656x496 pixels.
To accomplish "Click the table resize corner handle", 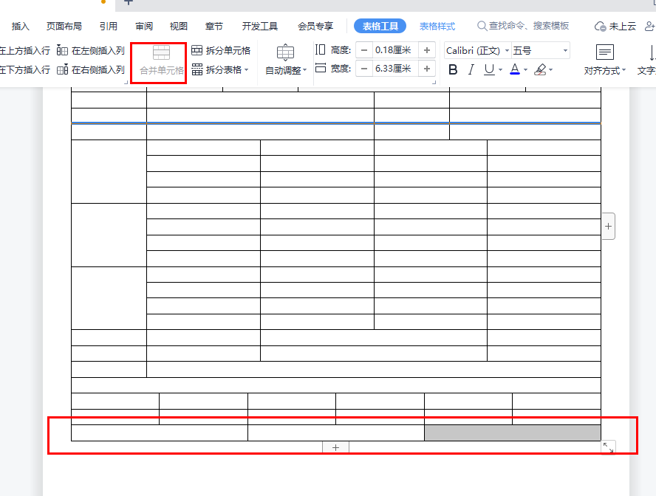I will pyautogui.click(x=608, y=447).
